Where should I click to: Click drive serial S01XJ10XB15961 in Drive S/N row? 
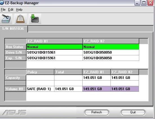point(41,52)
